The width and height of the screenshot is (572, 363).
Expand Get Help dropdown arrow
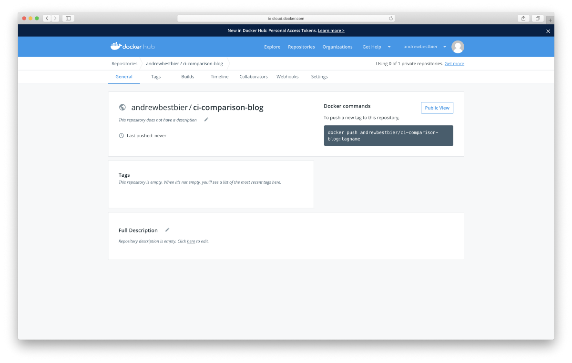(x=389, y=47)
